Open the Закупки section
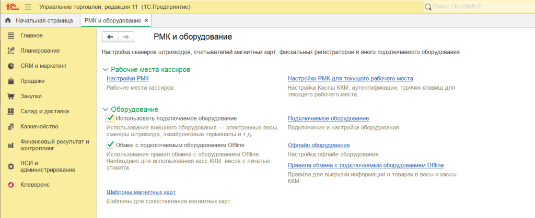The image size is (535, 218). (x=31, y=96)
